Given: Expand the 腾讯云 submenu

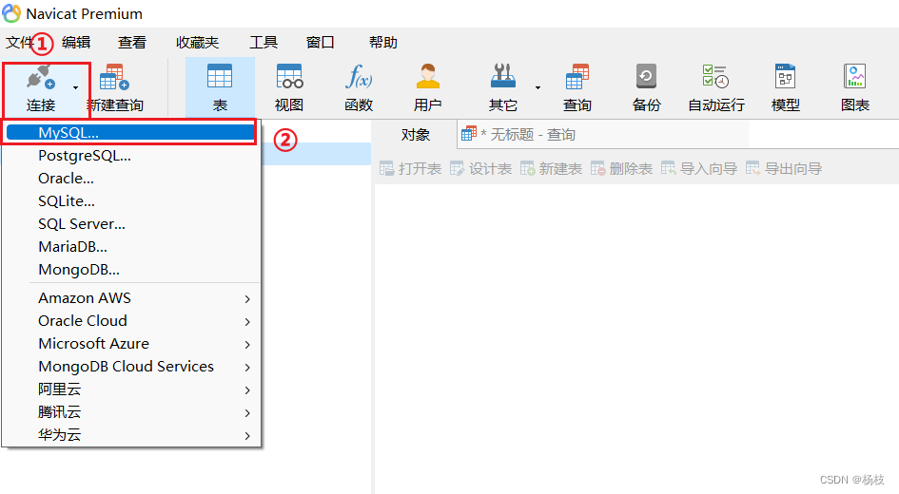Looking at the screenshot, I should [130, 412].
